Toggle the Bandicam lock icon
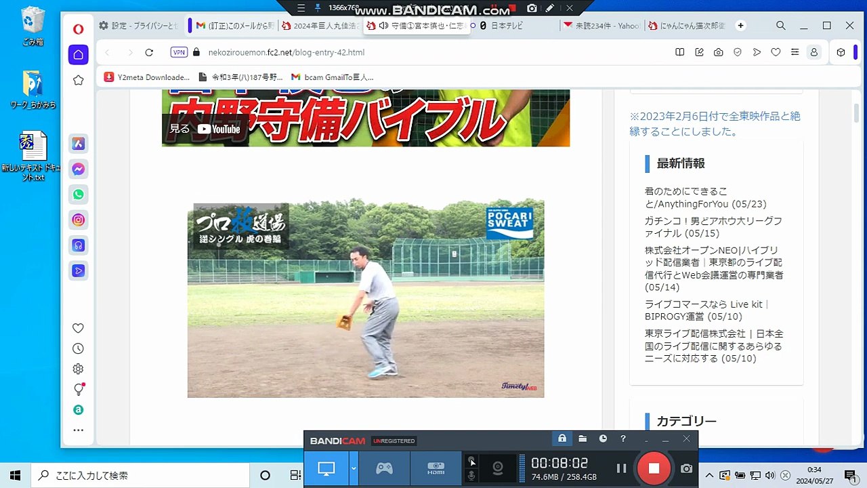867x488 pixels. (562, 439)
